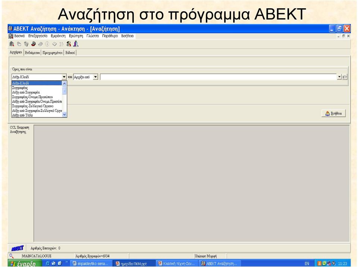Pick Λέξη από Συγγραφέα-Όνομα Προσώπου option

click(x=37, y=102)
